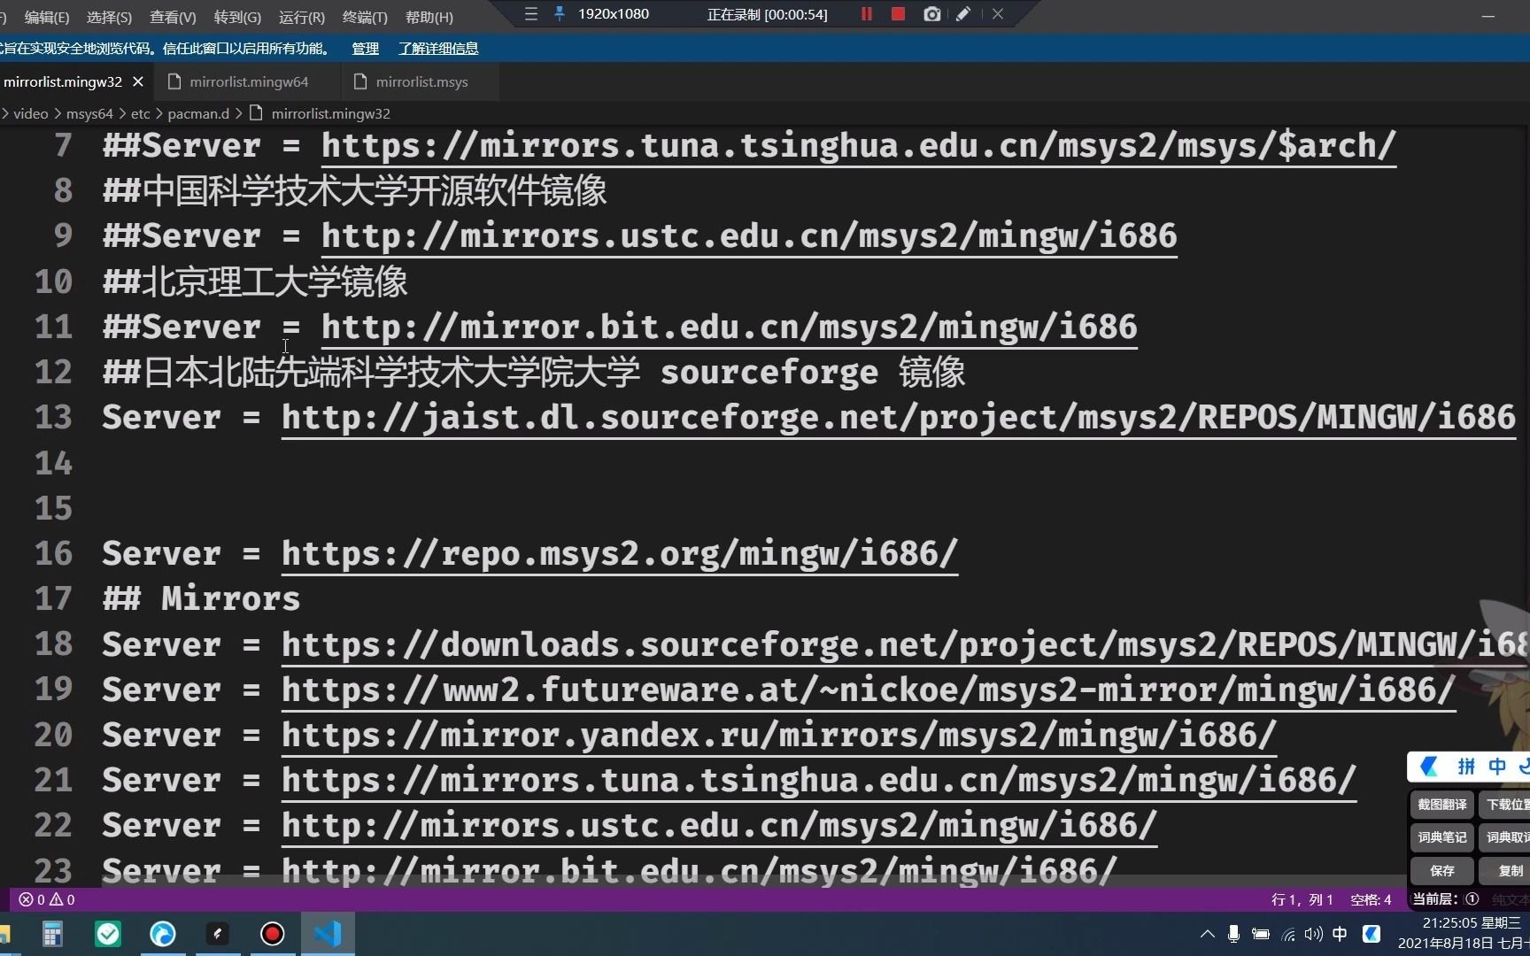Take a screenshot with the recorder camera icon
The width and height of the screenshot is (1530, 956).
coord(931,14)
